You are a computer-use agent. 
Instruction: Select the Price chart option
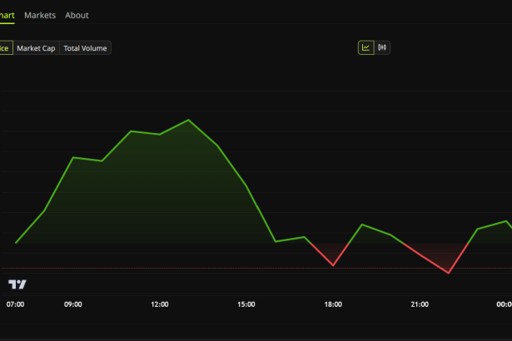[6, 48]
